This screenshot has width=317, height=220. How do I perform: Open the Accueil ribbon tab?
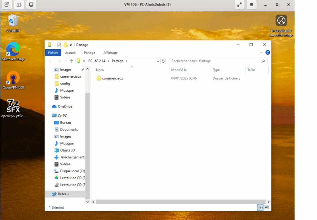point(70,53)
